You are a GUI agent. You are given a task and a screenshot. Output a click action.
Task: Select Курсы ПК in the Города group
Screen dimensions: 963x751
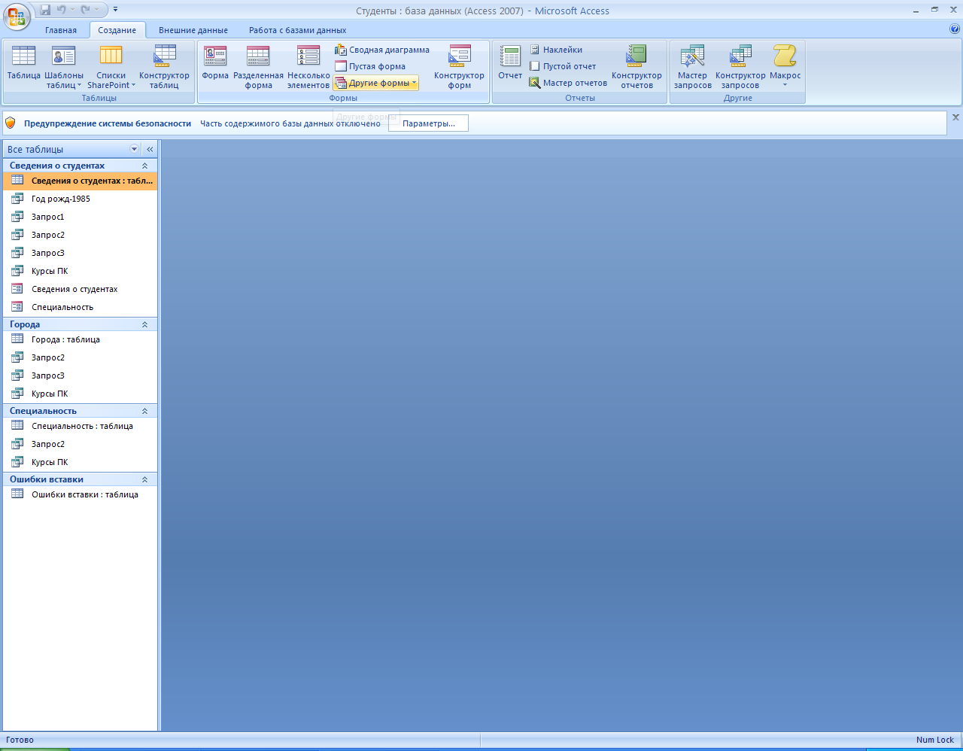coord(81,394)
